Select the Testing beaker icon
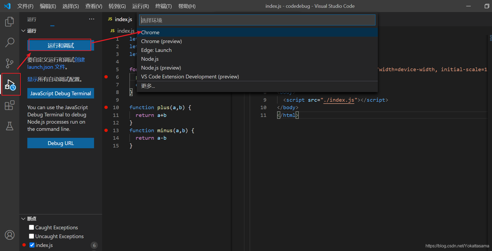The height and width of the screenshot is (251, 492). point(9,126)
